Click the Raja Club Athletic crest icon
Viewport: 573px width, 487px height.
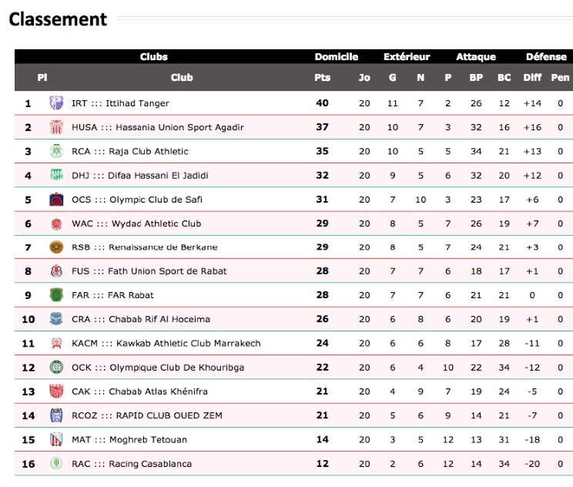[56, 151]
